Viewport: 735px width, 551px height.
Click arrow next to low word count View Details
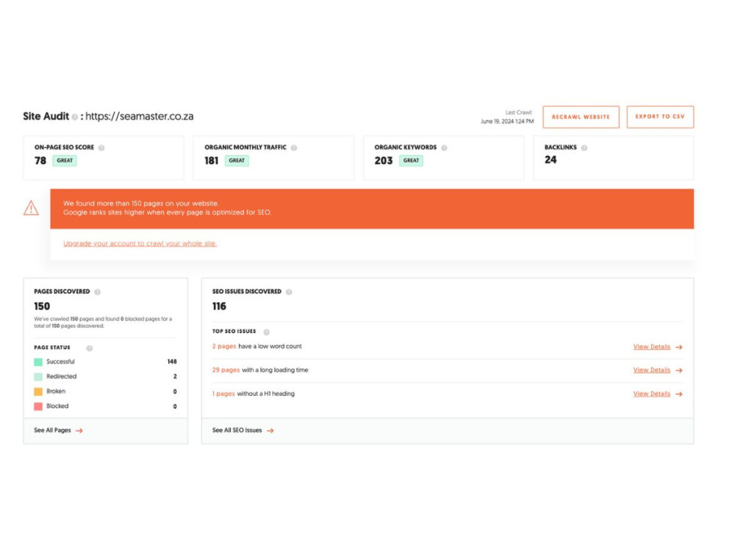(x=678, y=347)
